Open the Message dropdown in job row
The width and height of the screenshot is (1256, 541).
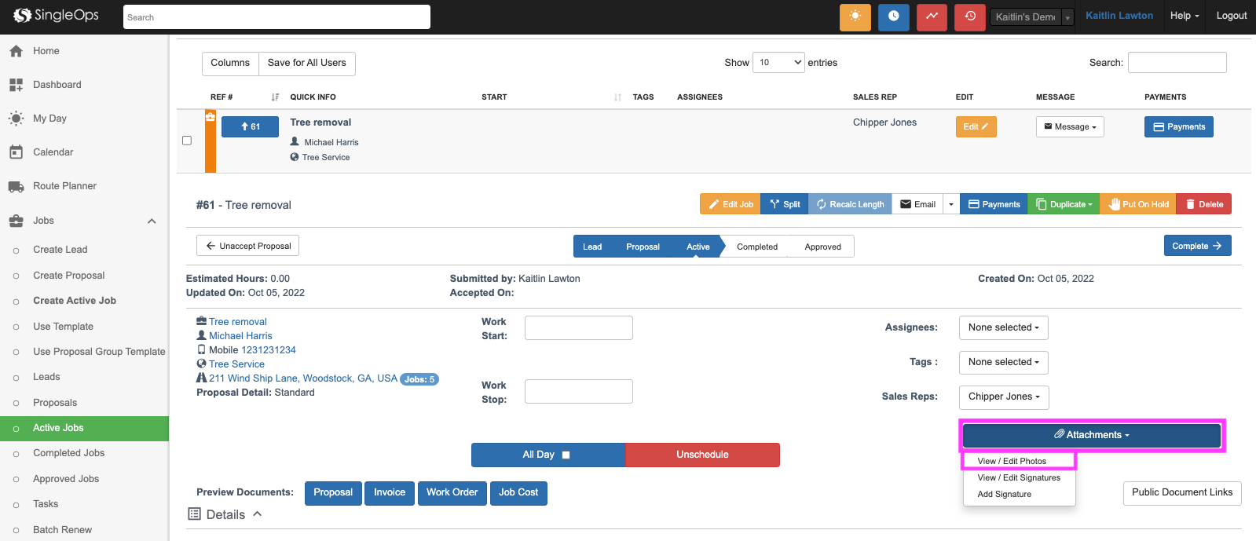[1069, 127]
